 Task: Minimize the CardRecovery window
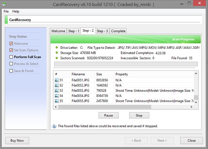pos(182,4)
